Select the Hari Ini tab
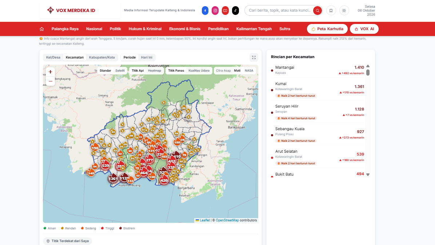 click(x=147, y=57)
